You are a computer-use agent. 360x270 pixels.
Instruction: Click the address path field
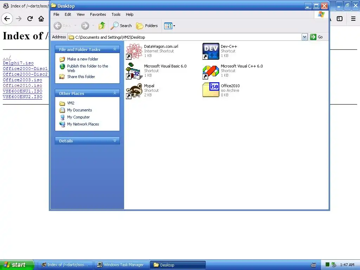(x=185, y=37)
